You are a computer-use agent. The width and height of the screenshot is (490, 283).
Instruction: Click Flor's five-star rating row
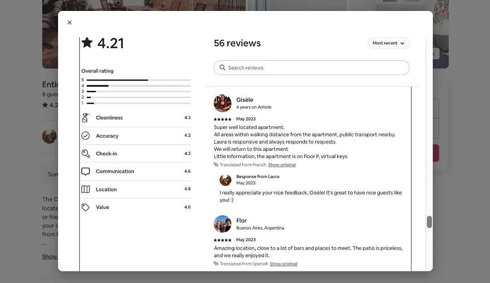coord(222,240)
